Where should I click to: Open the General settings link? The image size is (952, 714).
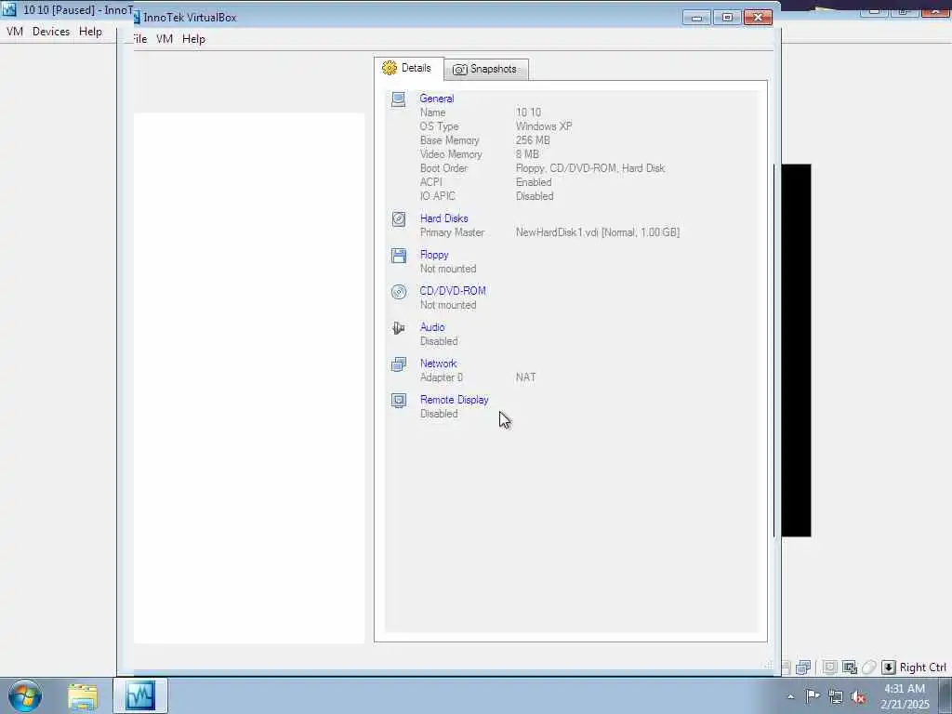[437, 99]
